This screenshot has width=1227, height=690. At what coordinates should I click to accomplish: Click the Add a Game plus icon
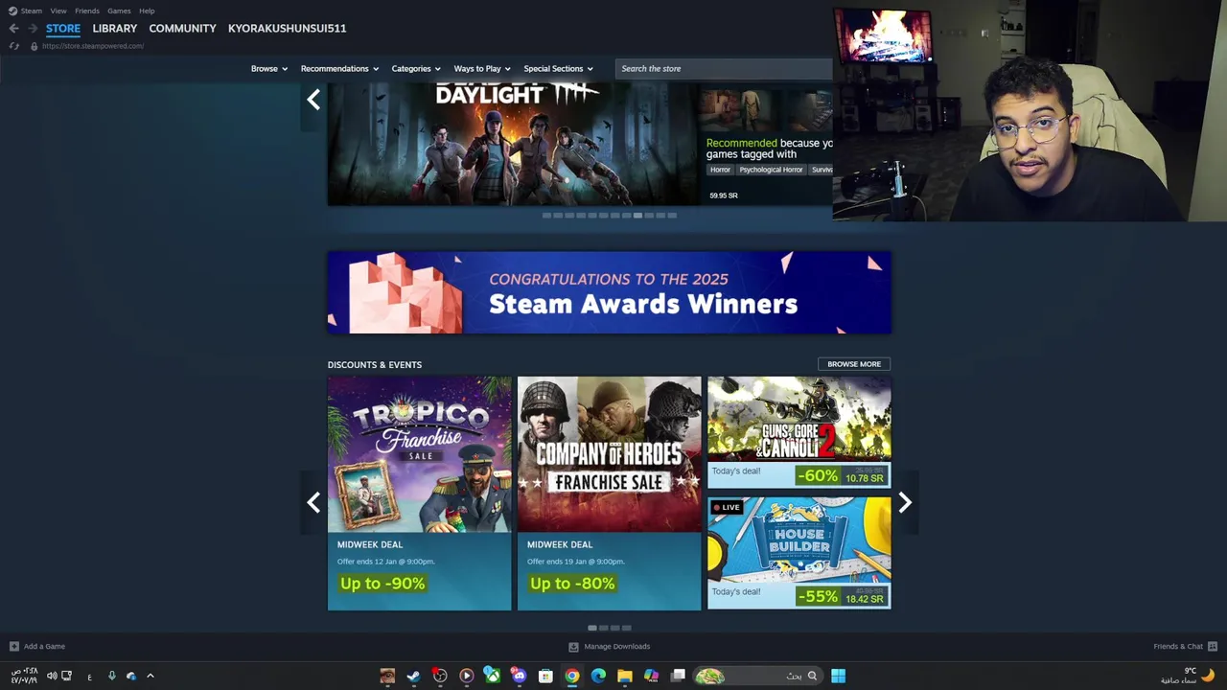tap(13, 646)
